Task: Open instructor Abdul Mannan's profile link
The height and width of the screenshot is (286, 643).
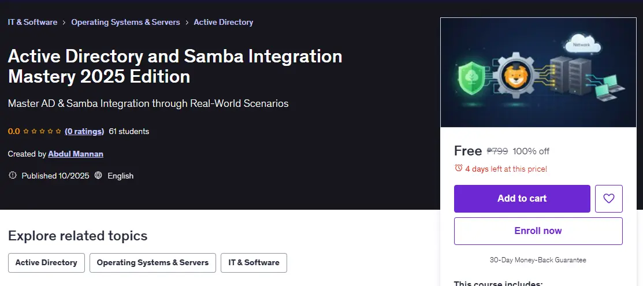Action: tap(76, 154)
